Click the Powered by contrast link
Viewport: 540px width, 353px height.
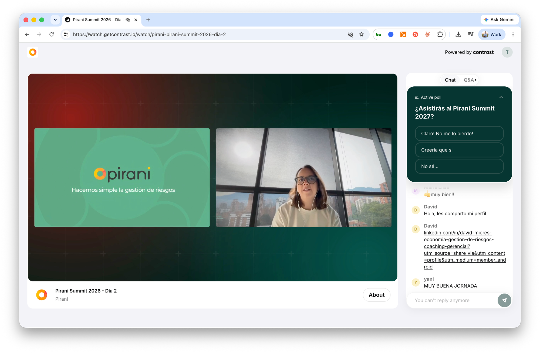[469, 52]
